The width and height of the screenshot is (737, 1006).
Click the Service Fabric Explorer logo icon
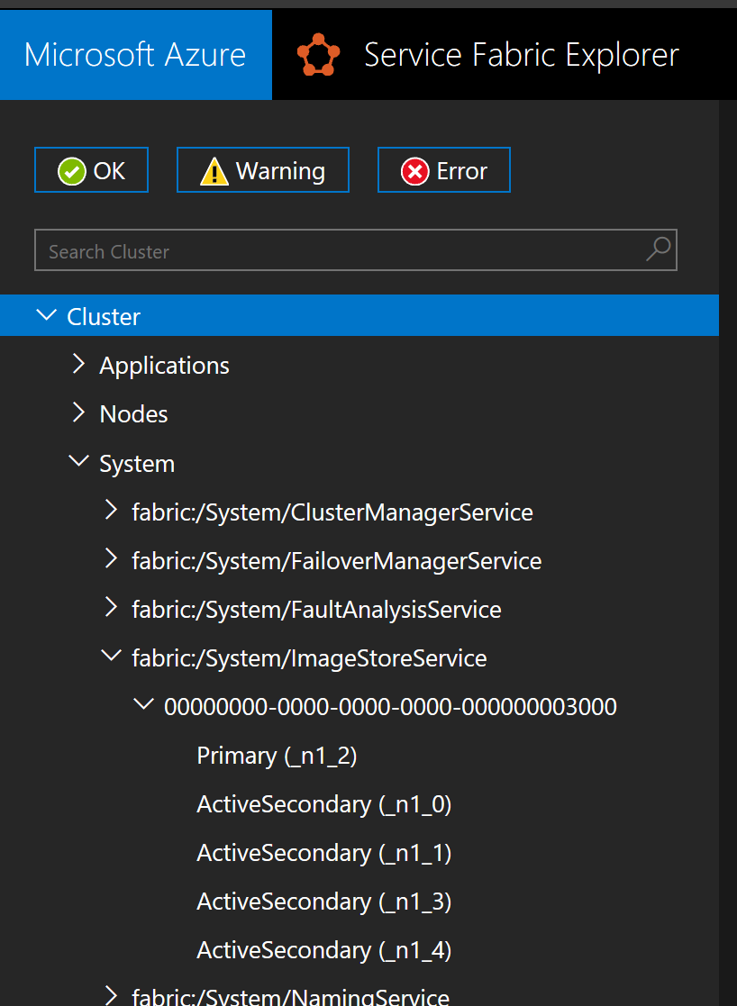coord(318,55)
